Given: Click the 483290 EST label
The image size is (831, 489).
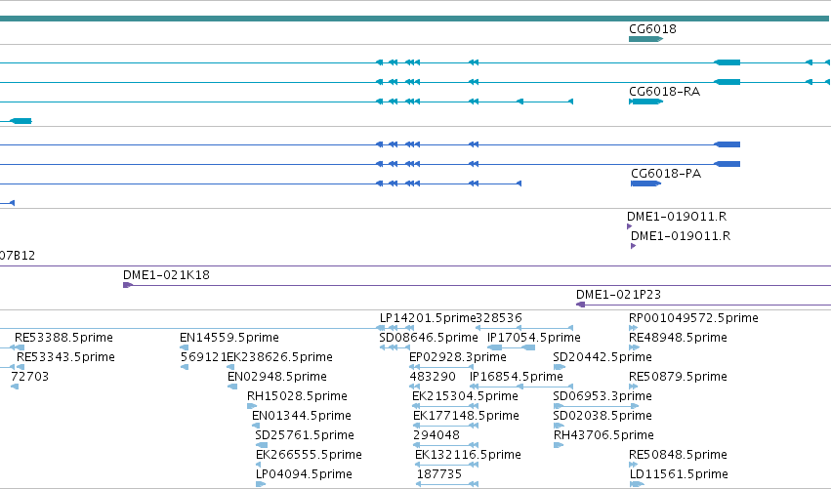Looking at the screenshot, I should point(433,377).
